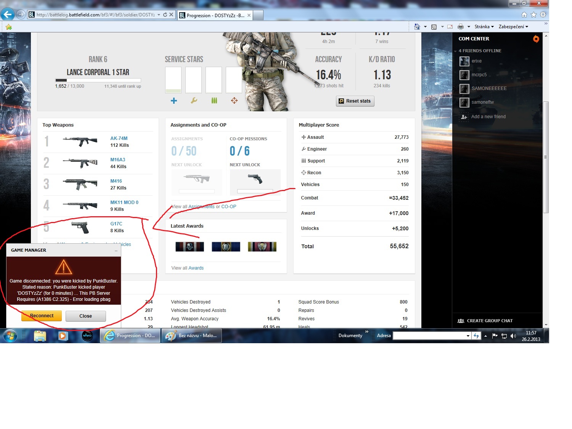Viewport: 572px width, 429px height.
Task: Close the Progression browser tab
Action: pyautogui.click(x=249, y=15)
